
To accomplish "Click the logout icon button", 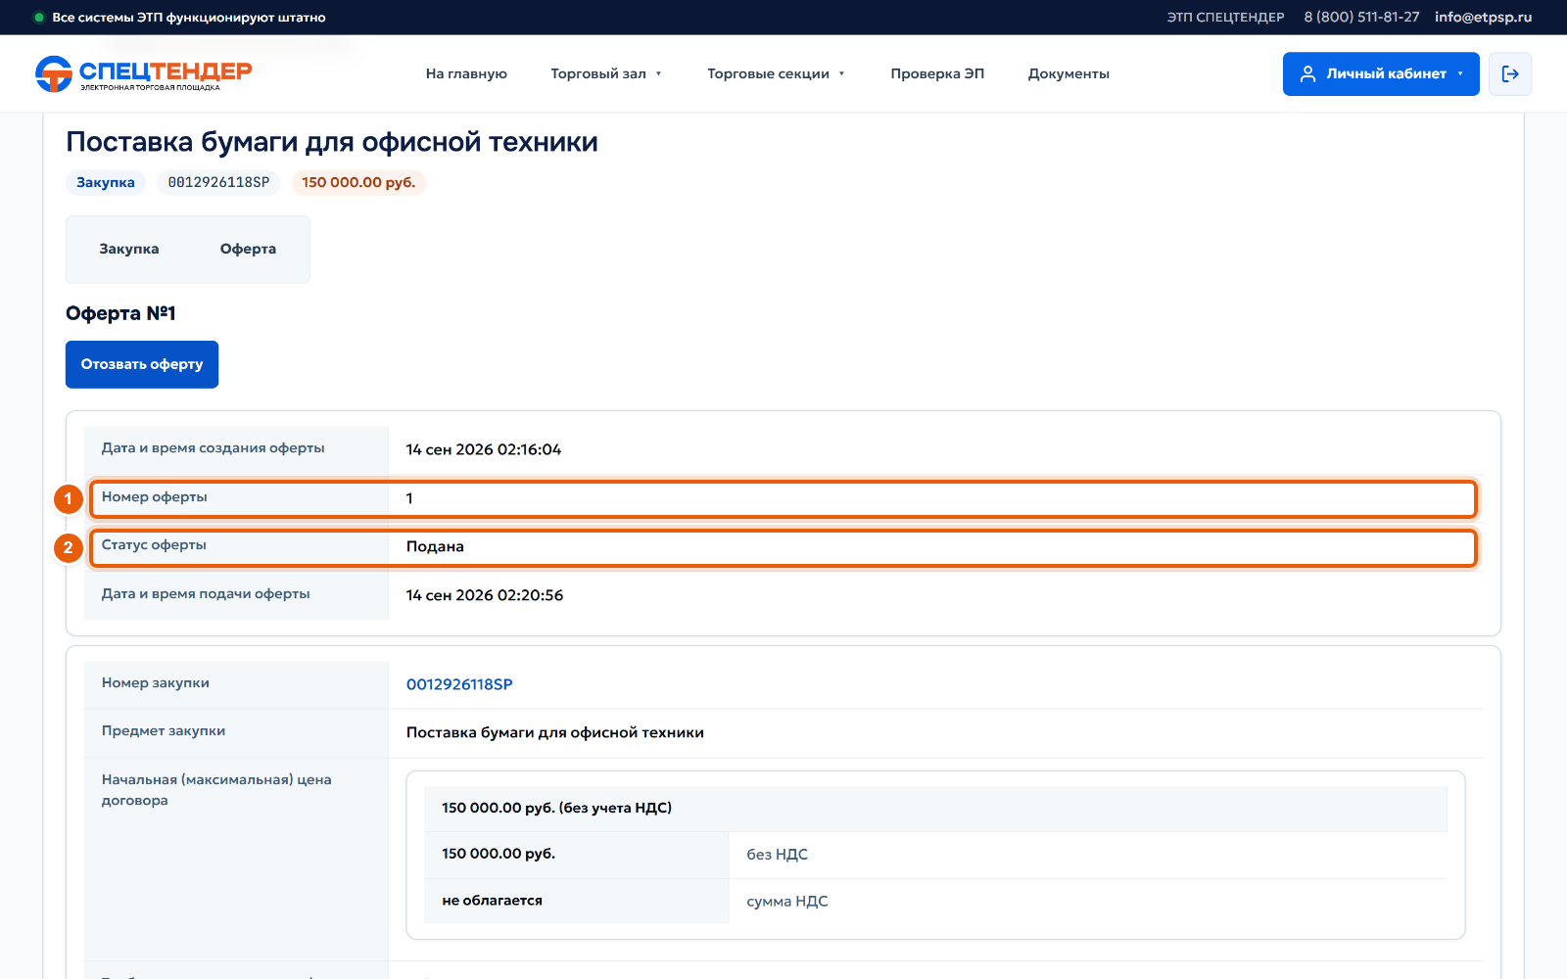I will tap(1510, 73).
